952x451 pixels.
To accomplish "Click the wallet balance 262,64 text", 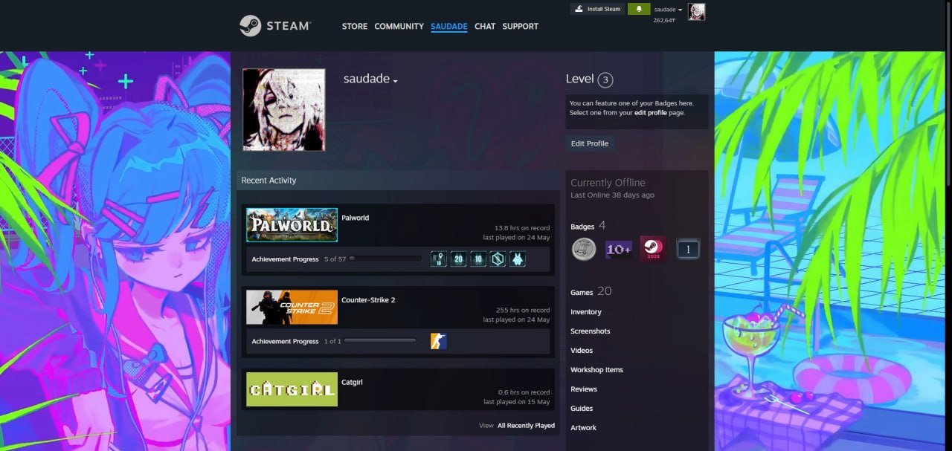I will [x=663, y=20].
